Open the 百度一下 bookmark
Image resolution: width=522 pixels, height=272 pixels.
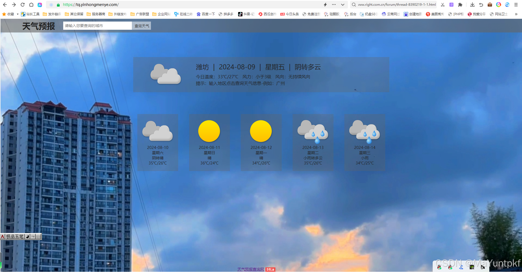point(206,14)
